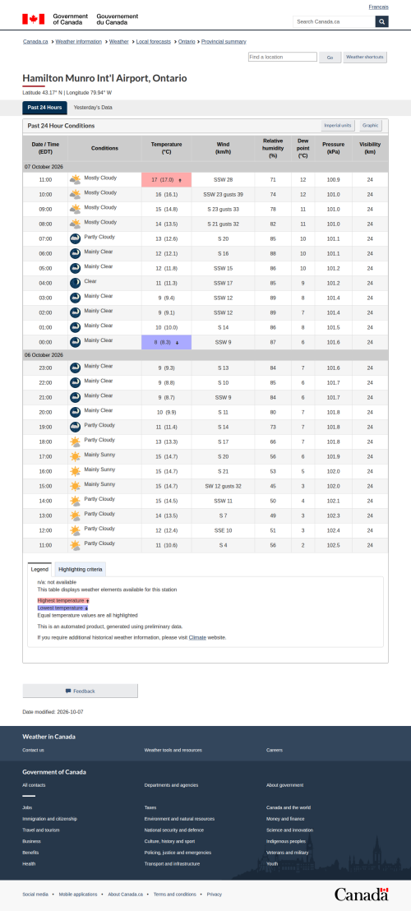Click highlighted highest temperature 17 (17.0) cell

click(x=167, y=180)
